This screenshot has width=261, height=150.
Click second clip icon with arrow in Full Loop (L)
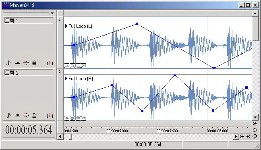tap(72, 66)
